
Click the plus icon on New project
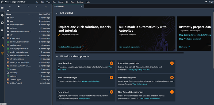112,92
